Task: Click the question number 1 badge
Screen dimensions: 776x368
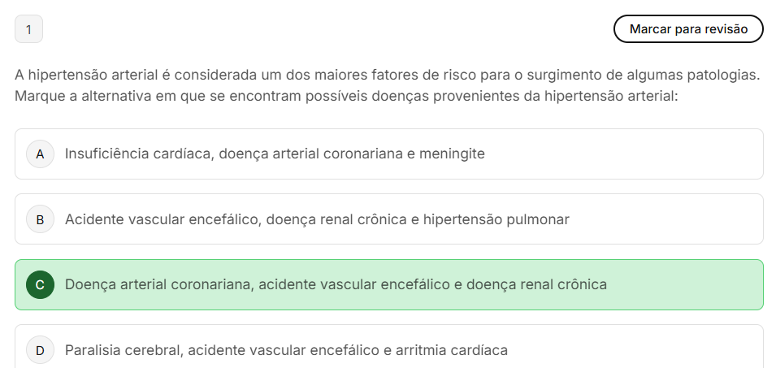Action: pyautogui.click(x=28, y=29)
